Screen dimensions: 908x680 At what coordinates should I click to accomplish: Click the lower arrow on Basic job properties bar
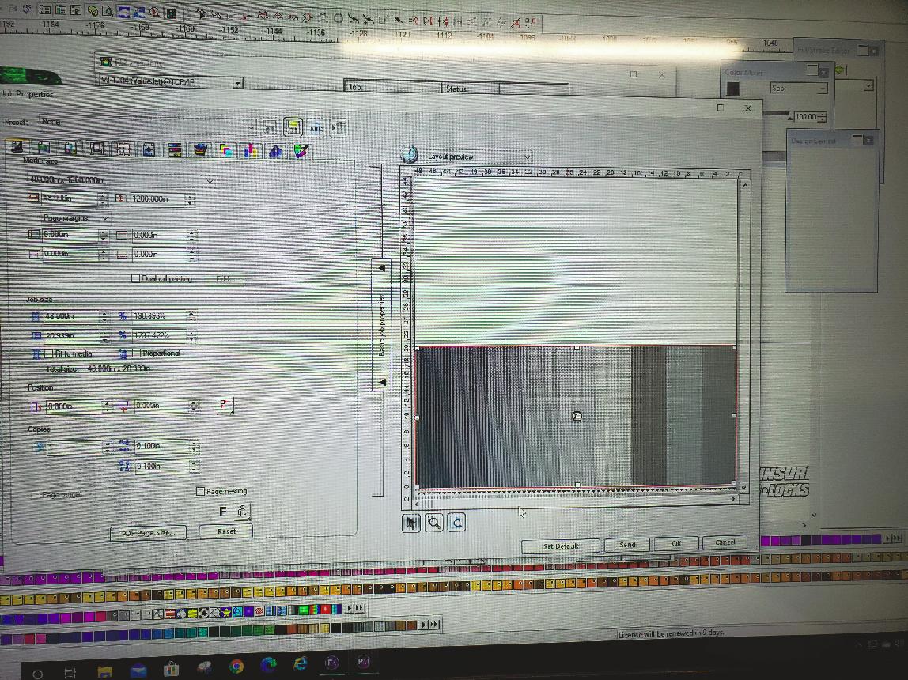tap(381, 382)
